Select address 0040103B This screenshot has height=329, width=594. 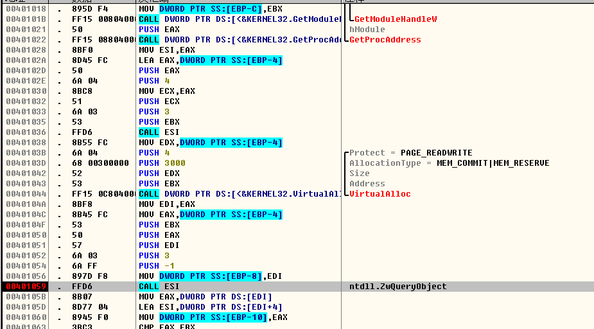[x=26, y=153]
